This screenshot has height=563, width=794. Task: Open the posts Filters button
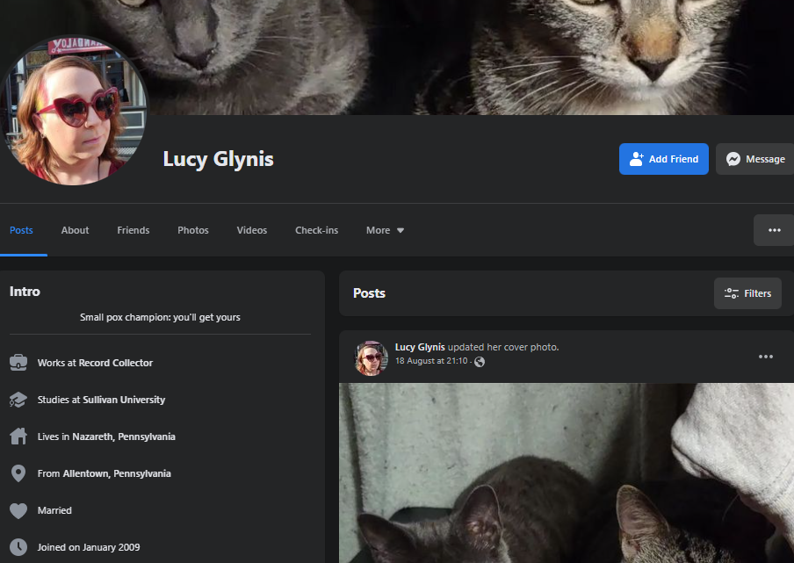pyautogui.click(x=747, y=293)
